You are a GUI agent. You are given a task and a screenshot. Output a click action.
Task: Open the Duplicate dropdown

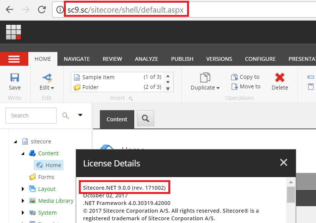205,88
